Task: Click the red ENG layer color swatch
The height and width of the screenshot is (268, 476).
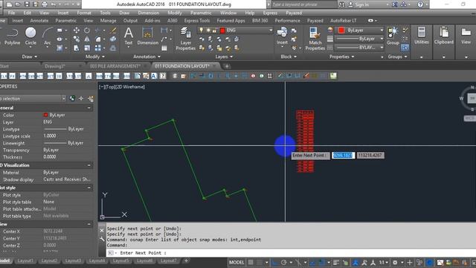Action: pos(222,30)
